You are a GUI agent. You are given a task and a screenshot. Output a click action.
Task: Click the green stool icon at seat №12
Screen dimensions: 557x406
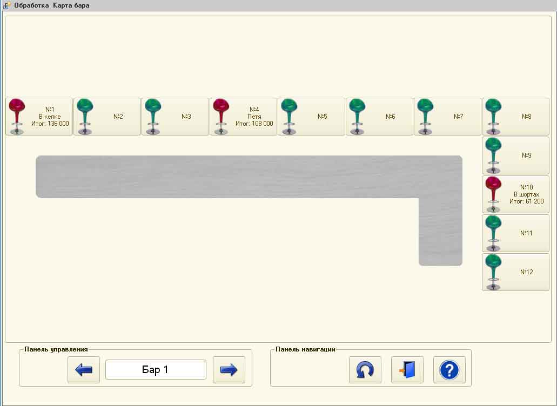[x=493, y=272]
